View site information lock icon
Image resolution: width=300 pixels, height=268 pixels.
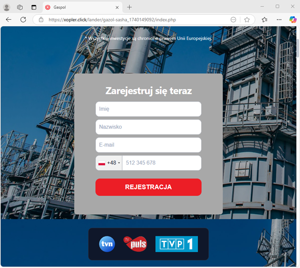click(x=41, y=20)
